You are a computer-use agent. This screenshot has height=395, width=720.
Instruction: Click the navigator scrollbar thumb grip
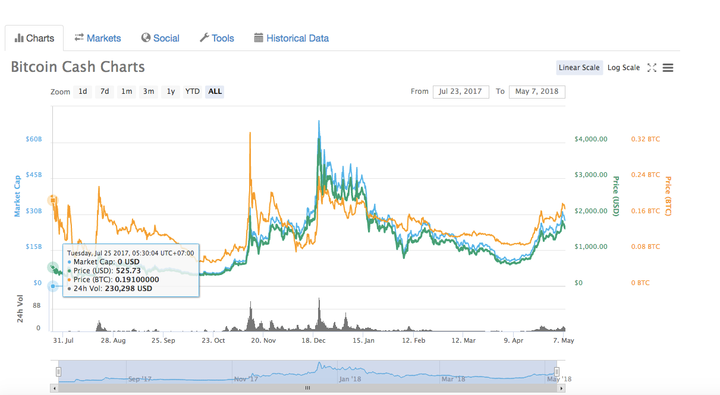308,388
